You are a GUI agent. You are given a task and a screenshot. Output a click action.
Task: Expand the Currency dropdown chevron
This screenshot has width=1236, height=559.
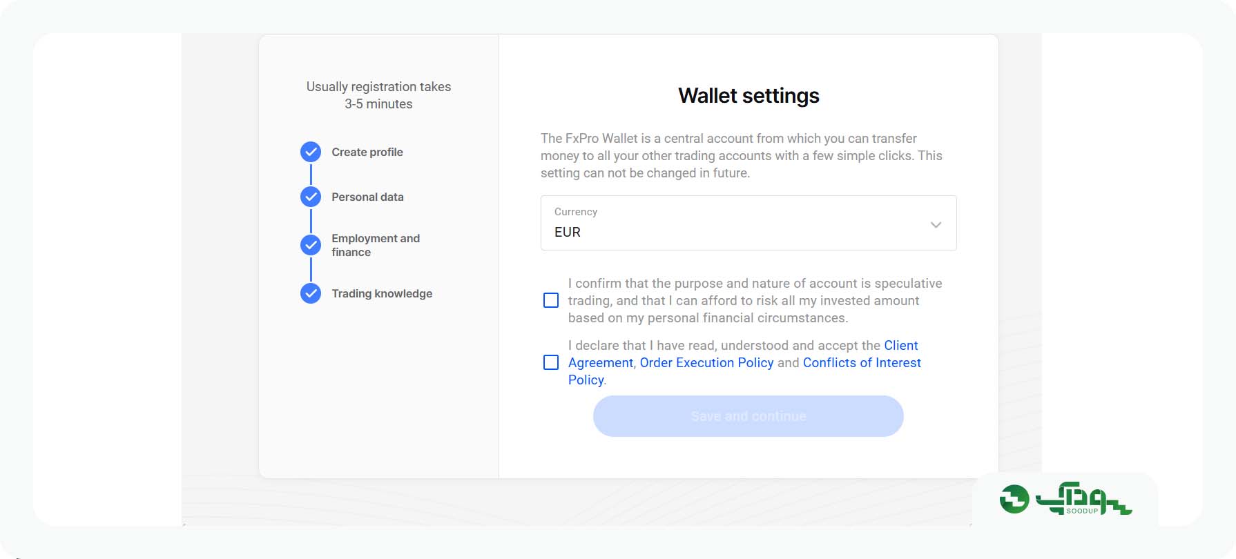936,224
